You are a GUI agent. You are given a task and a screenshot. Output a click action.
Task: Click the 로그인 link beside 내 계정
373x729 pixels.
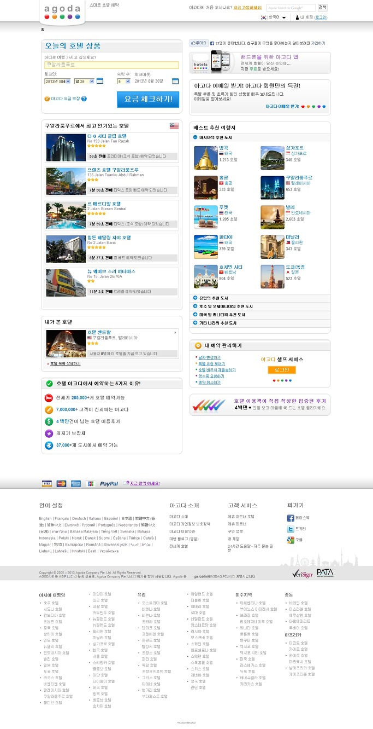click(x=321, y=18)
